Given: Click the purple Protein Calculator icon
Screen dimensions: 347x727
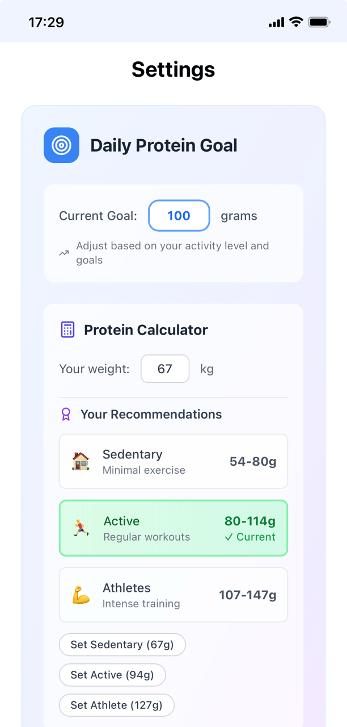Looking at the screenshot, I should pyautogui.click(x=67, y=329).
